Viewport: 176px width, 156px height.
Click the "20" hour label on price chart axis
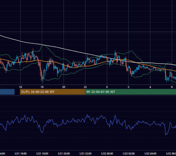pyautogui.click(x=64, y=87)
